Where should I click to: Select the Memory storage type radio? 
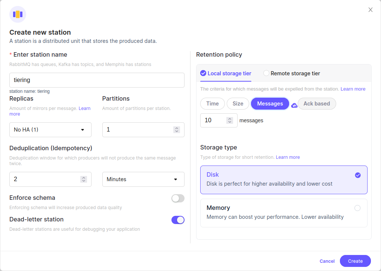point(357,208)
